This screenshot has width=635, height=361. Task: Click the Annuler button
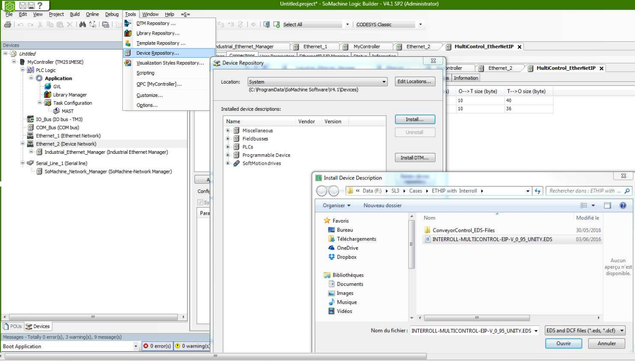[607, 344]
